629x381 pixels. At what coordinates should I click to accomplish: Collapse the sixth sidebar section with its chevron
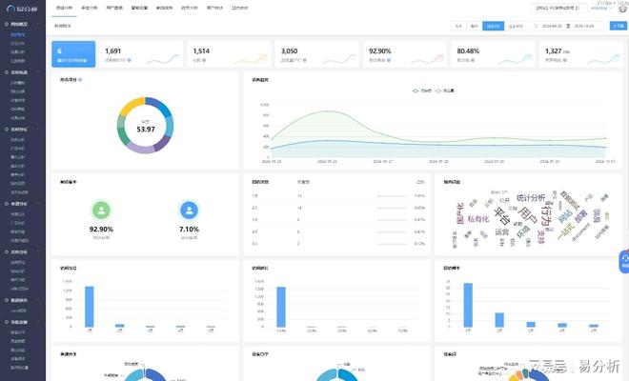[x=38, y=300]
